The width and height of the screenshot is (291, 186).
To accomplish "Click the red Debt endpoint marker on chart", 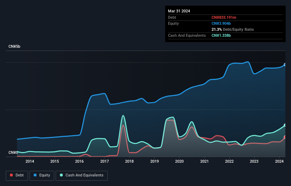I will [285, 137].
